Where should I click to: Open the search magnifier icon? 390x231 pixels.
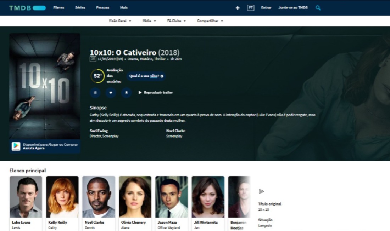tap(318, 8)
